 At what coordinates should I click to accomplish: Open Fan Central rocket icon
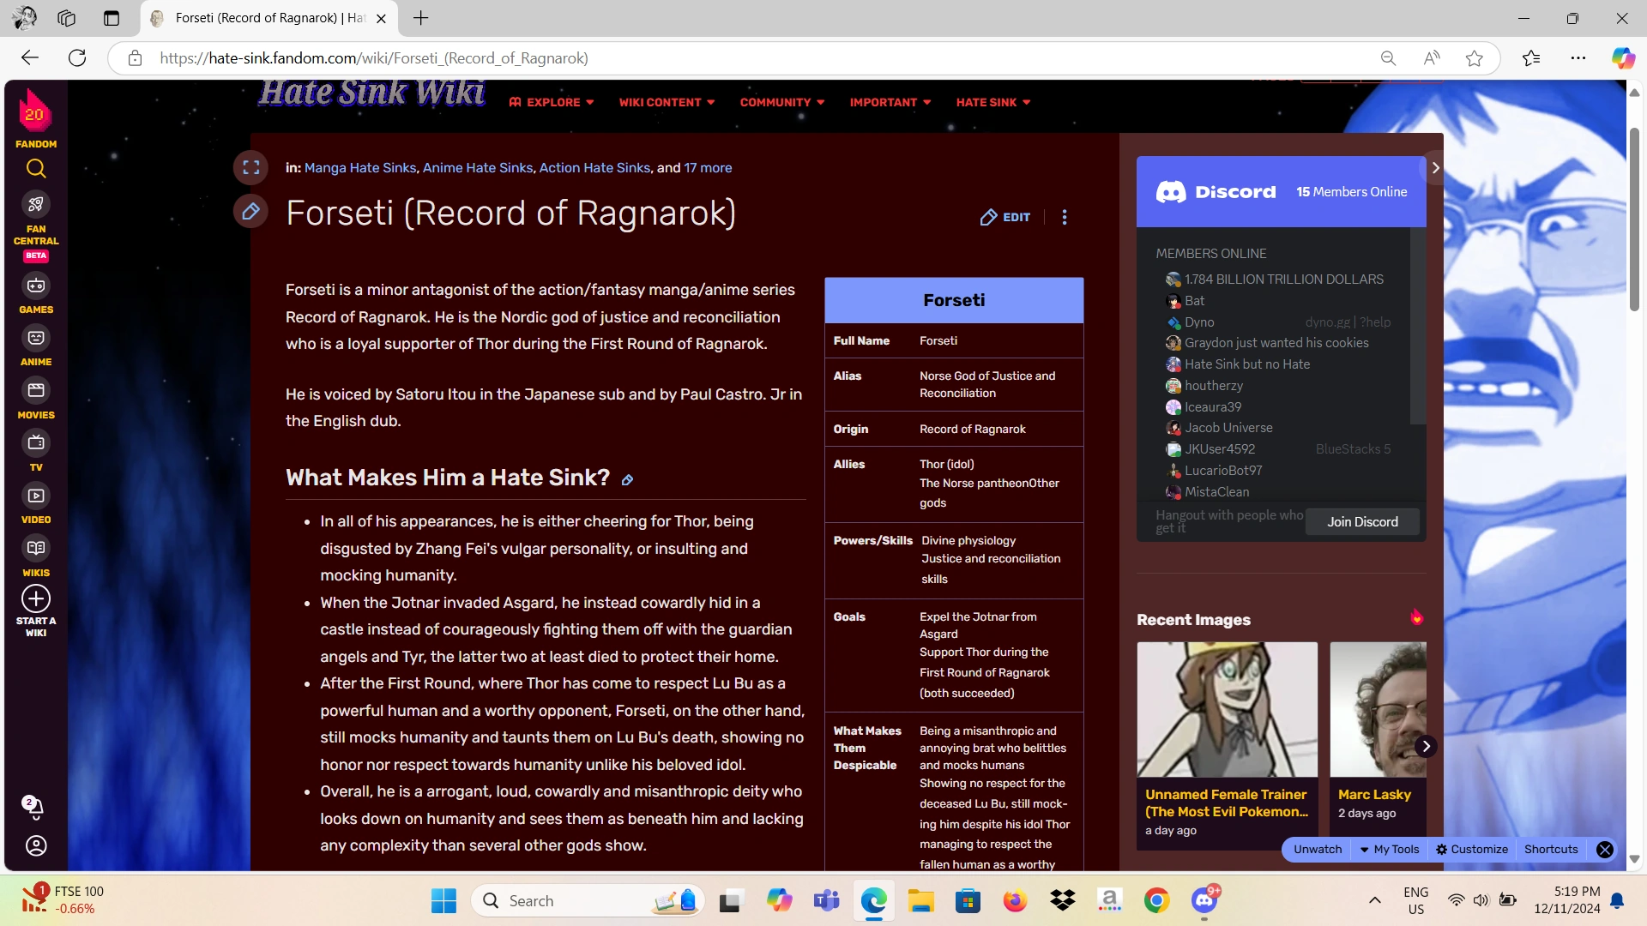pyautogui.click(x=35, y=205)
